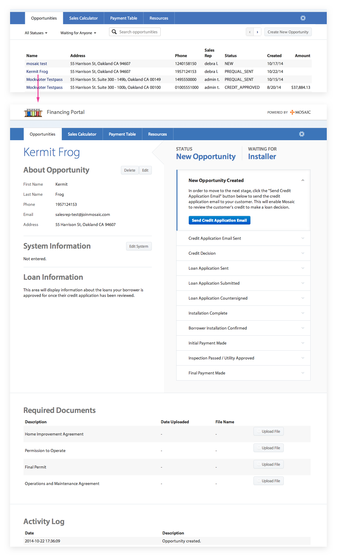This screenshot has height=558, width=339.
Task: Expand Credit Application Email Sent step
Action: click(x=303, y=238)
